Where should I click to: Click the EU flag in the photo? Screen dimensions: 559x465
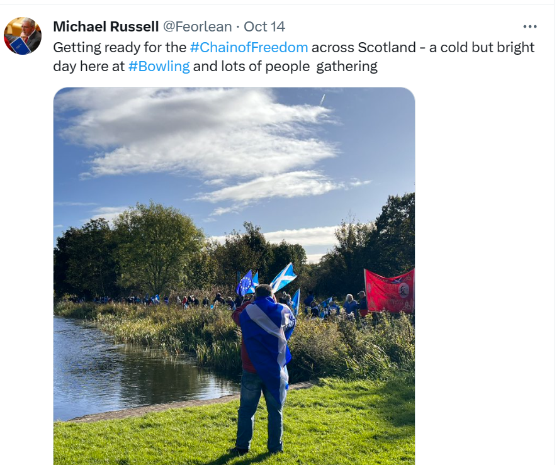coord(244,284)
